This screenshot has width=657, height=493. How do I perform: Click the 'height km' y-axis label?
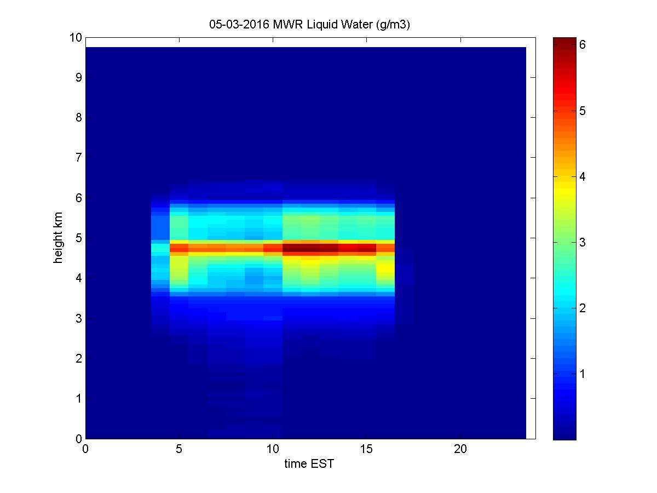point(59,238)
